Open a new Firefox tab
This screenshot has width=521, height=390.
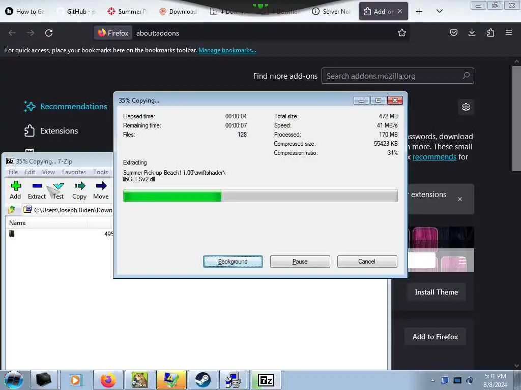[419, 12]
